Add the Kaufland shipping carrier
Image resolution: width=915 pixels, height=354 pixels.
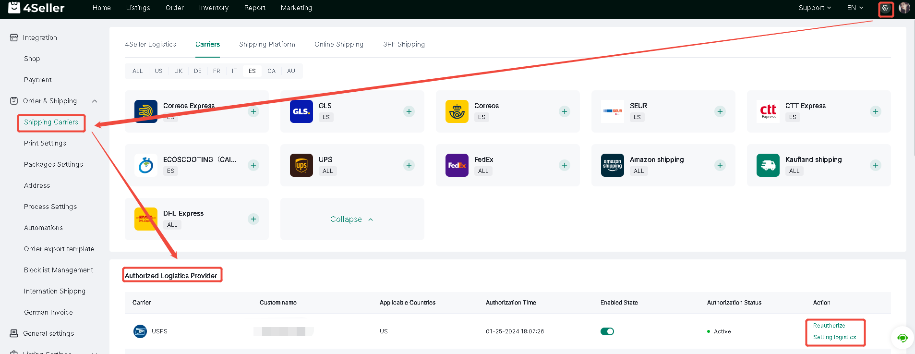(876, 165)
